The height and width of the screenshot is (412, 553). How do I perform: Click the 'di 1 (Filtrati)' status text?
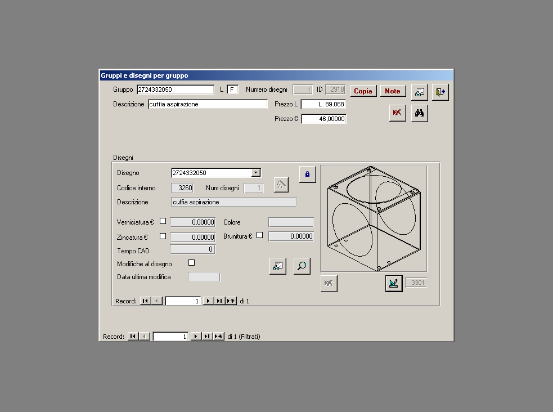click(x=244, y=337)
